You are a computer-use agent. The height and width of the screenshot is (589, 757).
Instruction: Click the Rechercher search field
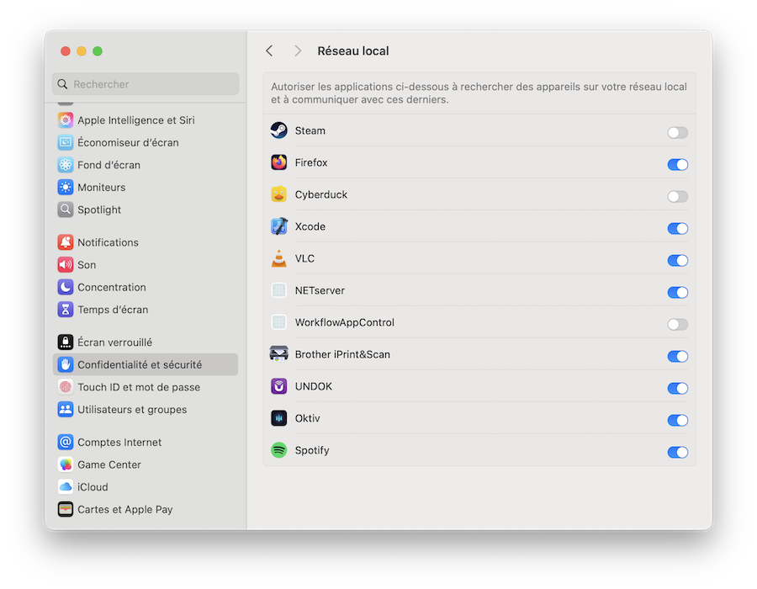click(x=146, y=84)
